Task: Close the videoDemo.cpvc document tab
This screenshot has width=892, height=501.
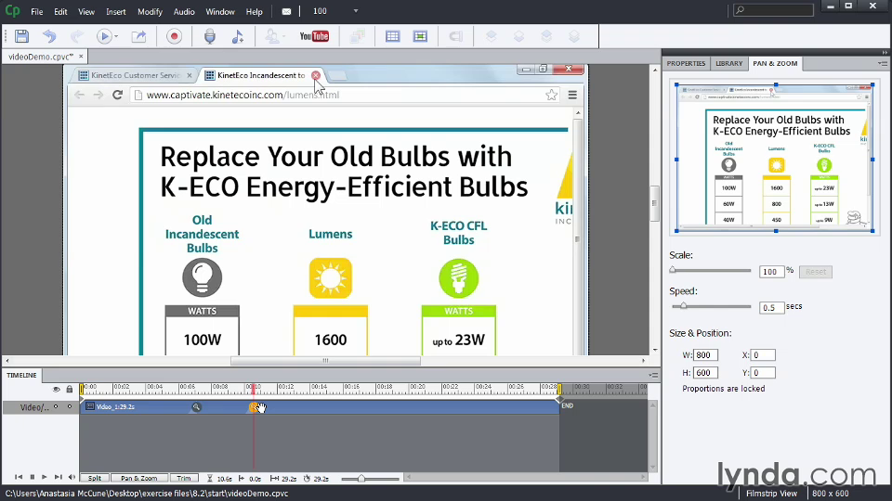Action: coord(81,57)
